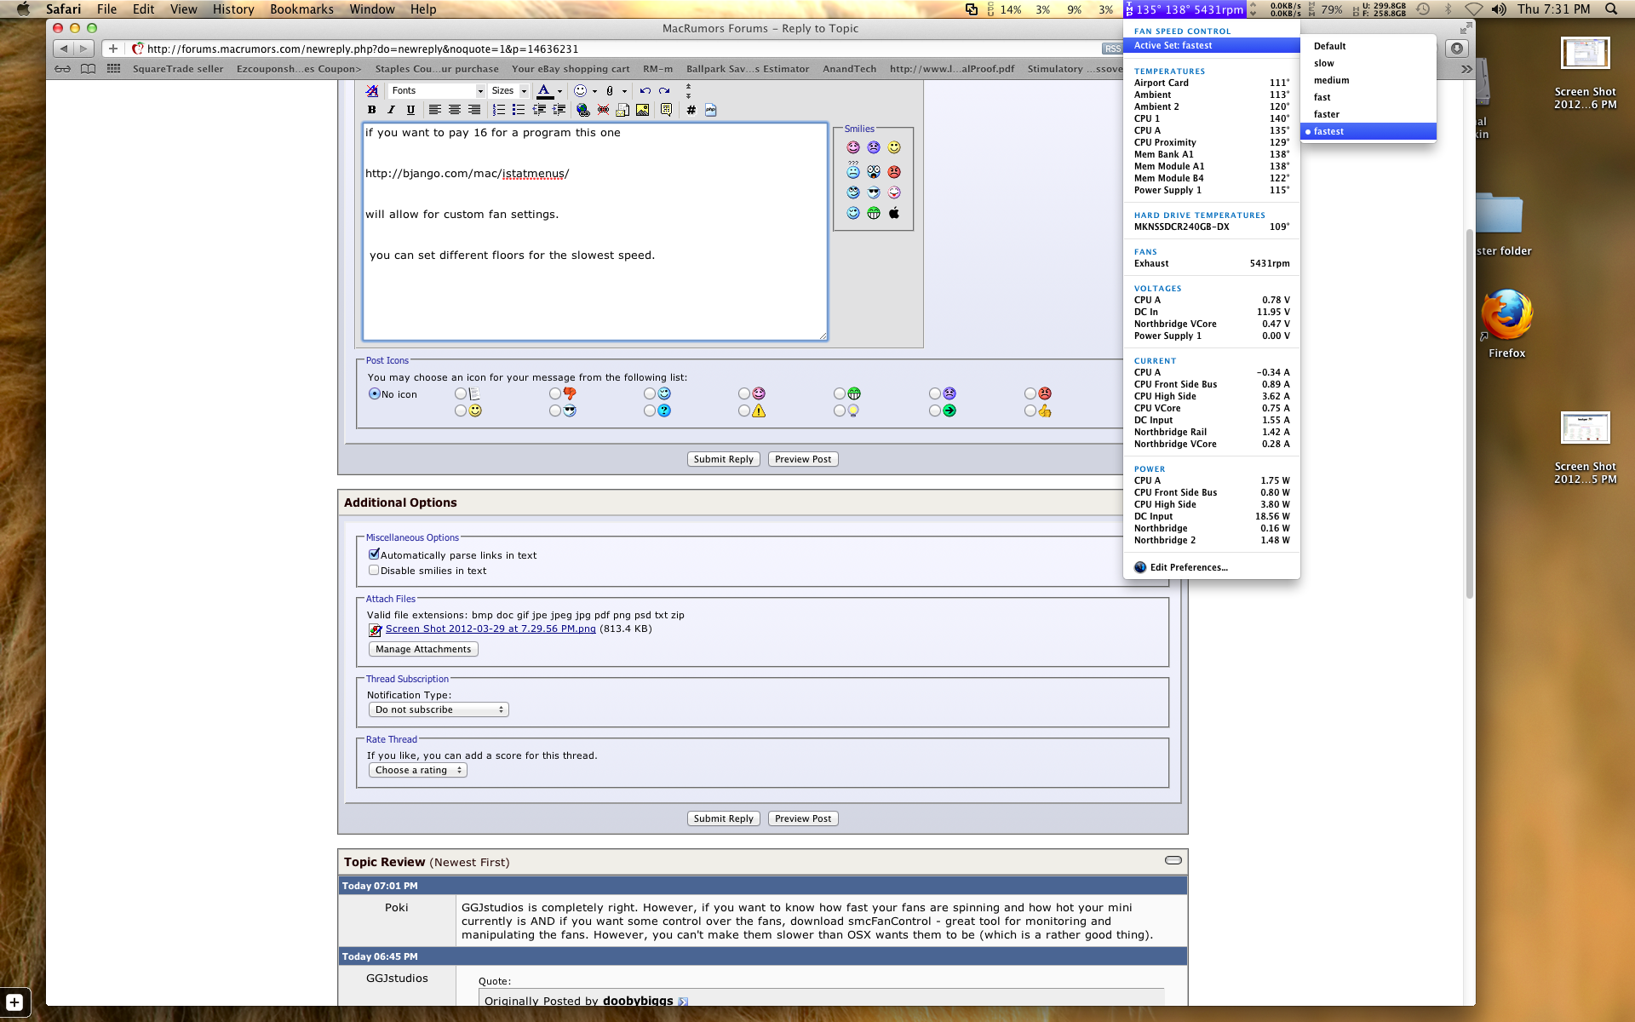Click the remove text formatting icon
The image size is (1635, 1022).
371,90
